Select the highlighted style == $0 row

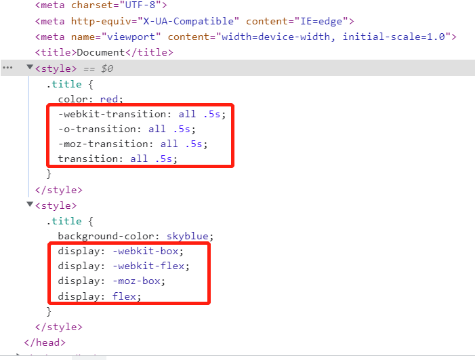(x=237, y=68)
